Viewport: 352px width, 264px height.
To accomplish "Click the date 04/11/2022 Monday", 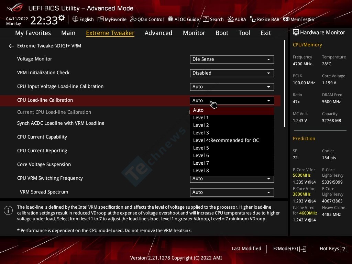I will [x=17, y=21].
